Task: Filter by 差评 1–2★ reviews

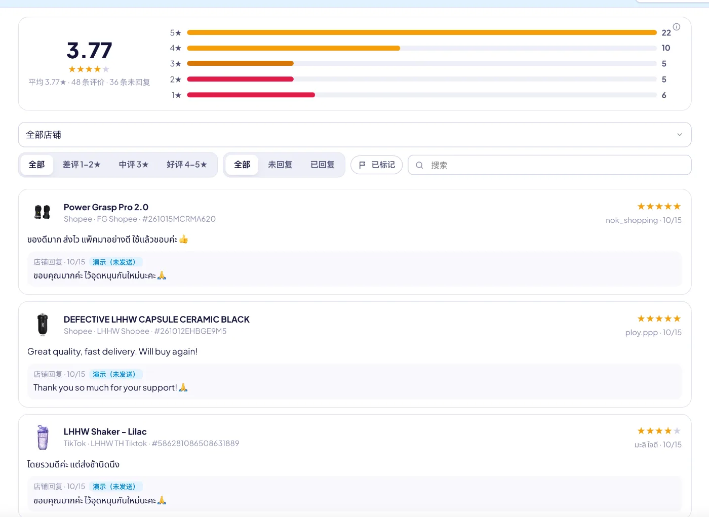Action: click(82, 165)
